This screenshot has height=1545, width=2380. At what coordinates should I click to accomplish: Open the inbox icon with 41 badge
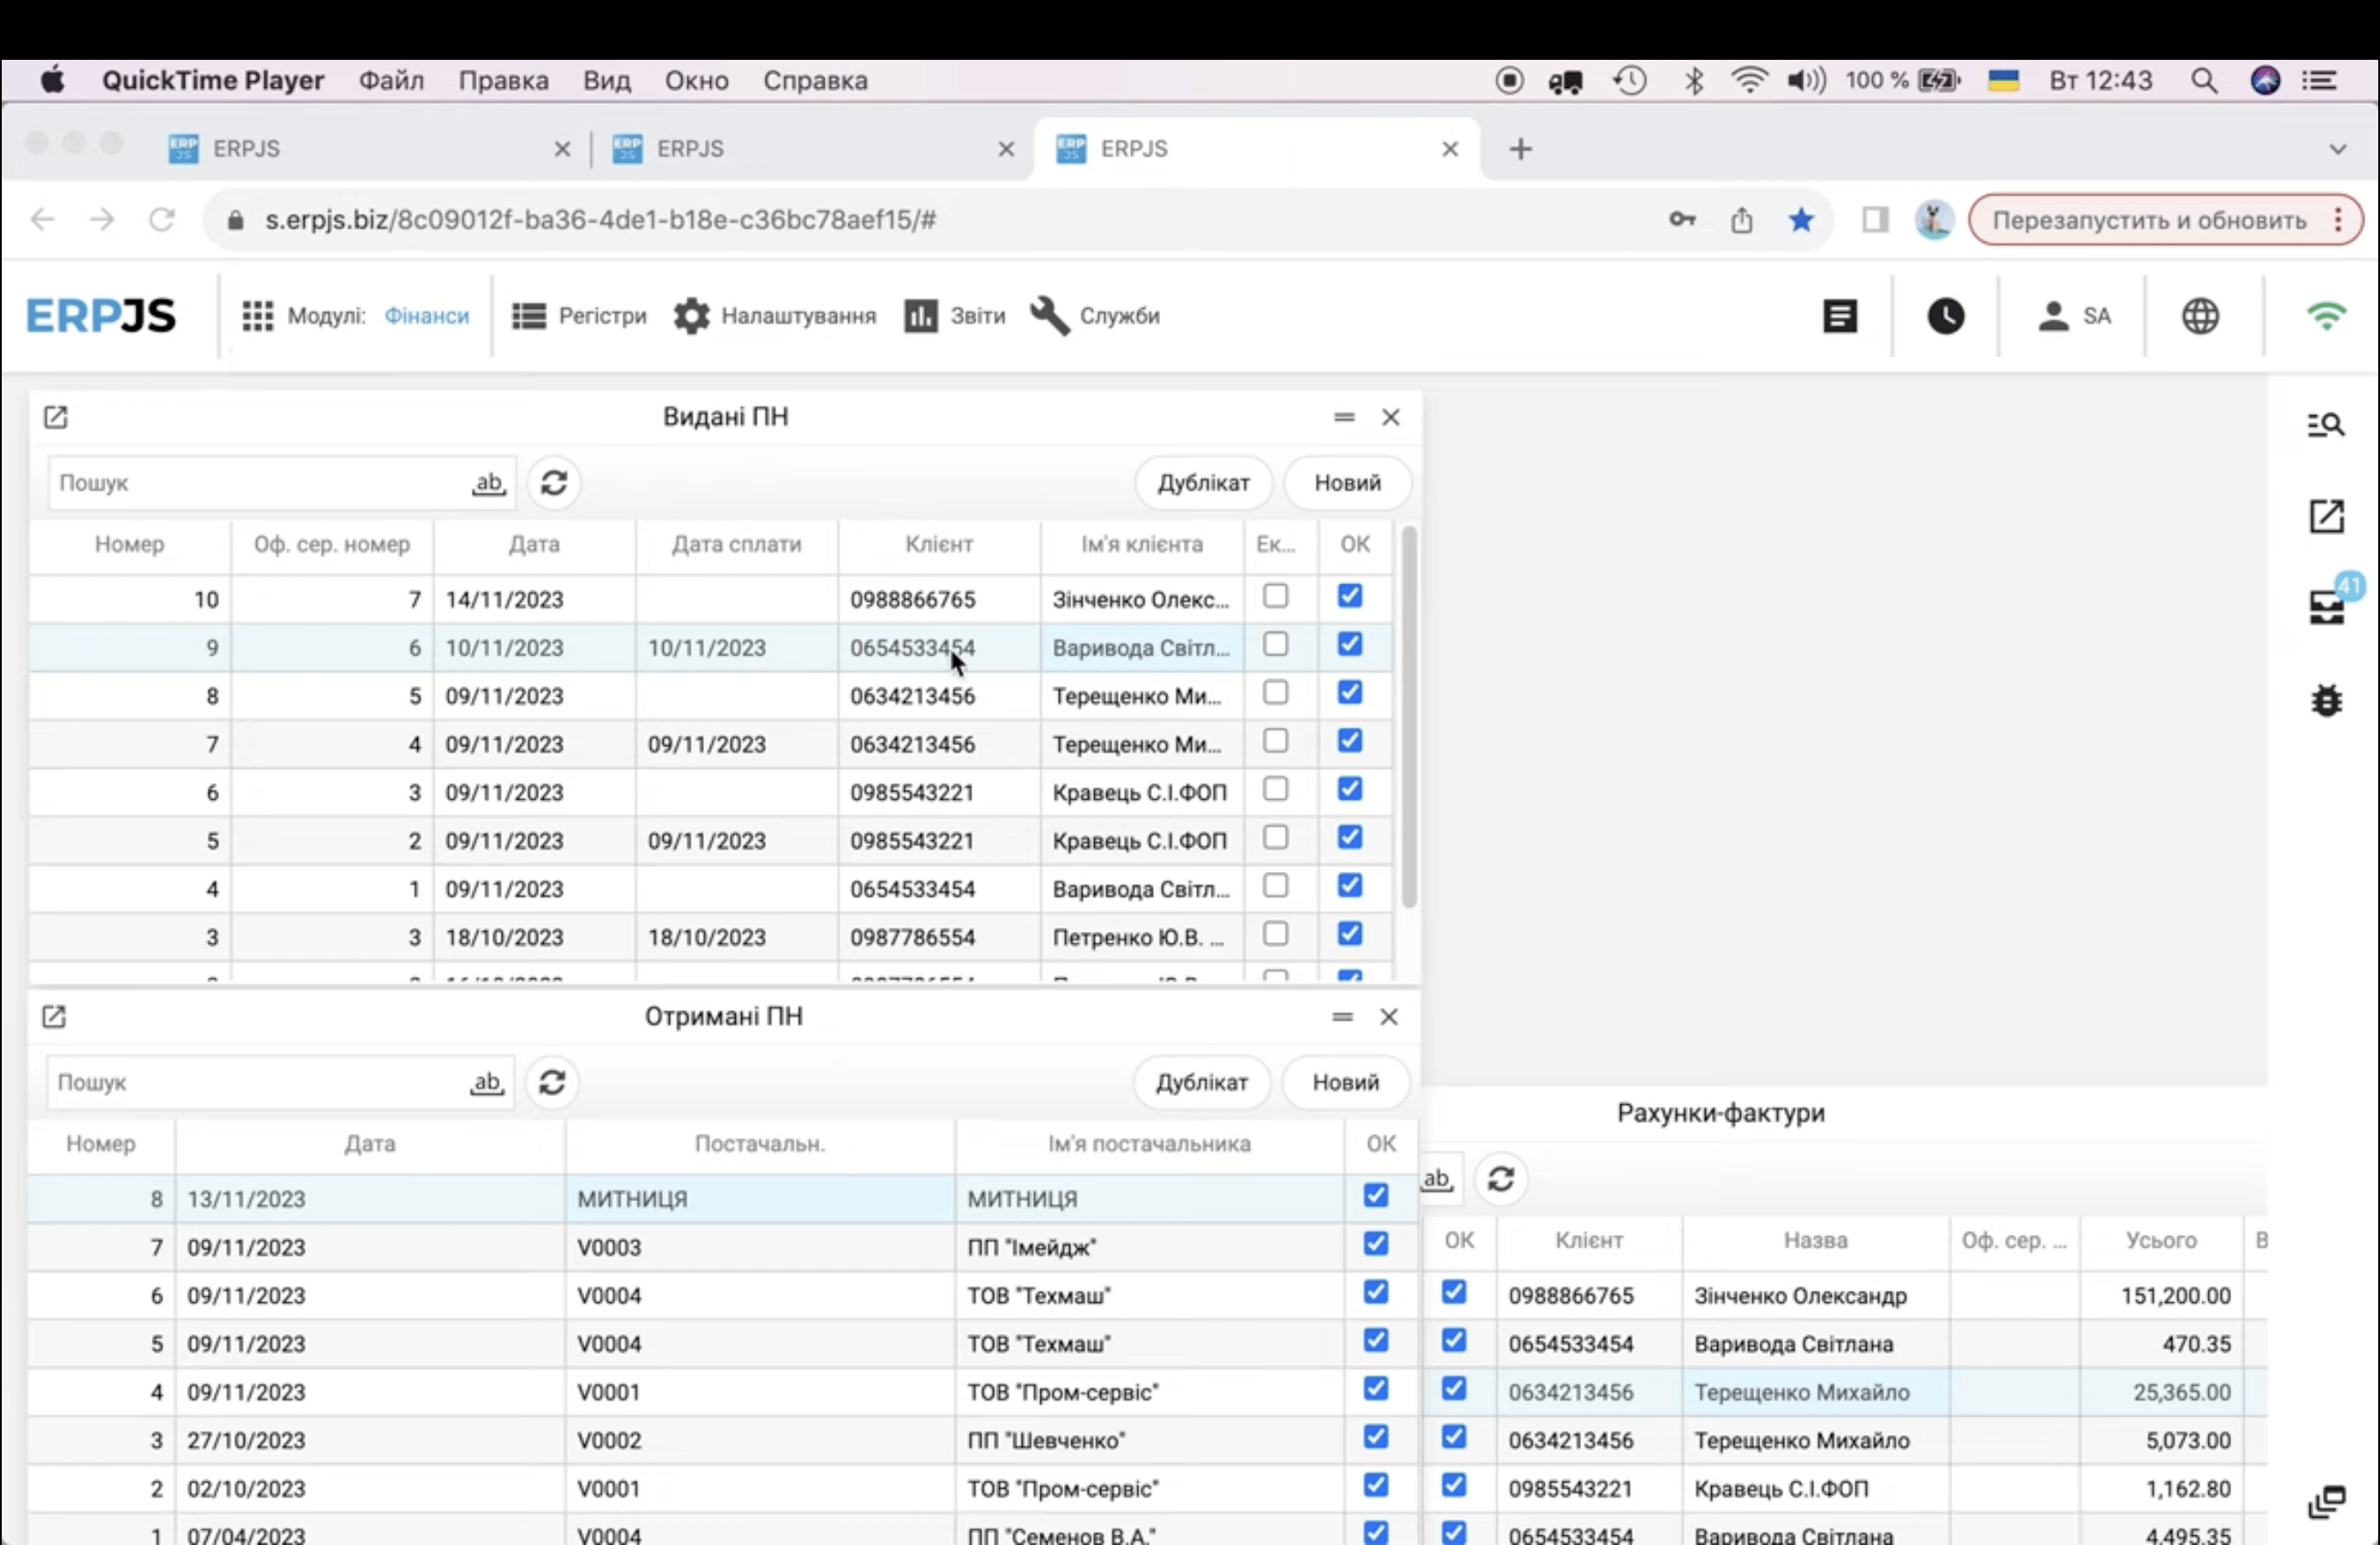(x=2328, y=606)
